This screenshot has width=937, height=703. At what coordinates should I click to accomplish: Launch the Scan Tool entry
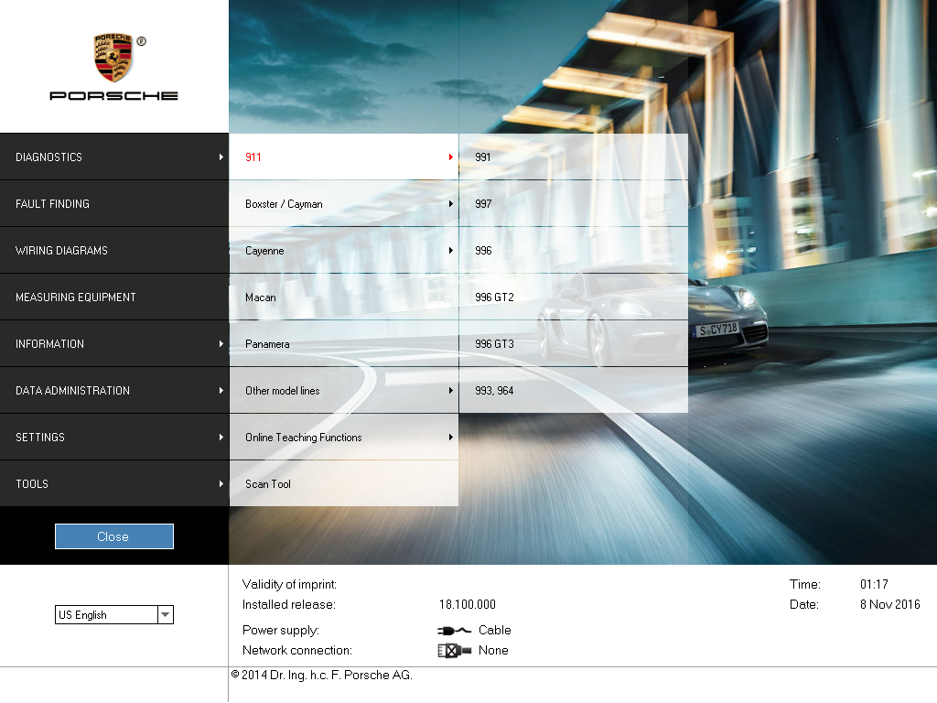(x=343, y=484)
